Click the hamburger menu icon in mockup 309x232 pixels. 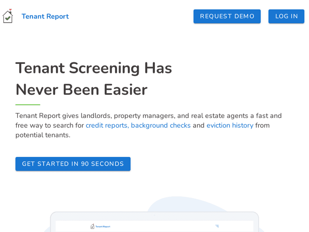217,226
